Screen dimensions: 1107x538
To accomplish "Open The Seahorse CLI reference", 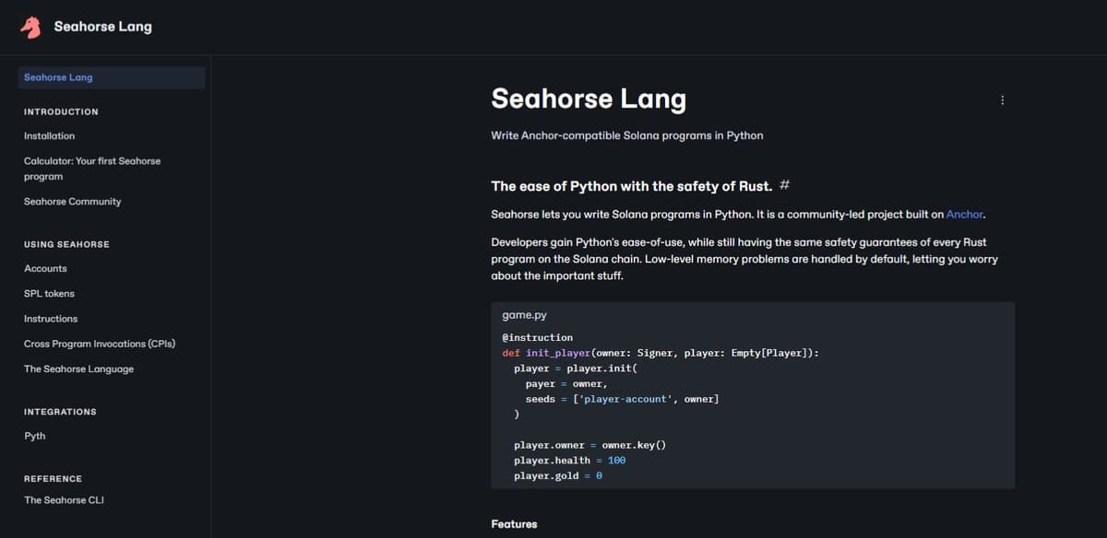I will [64, 500].
